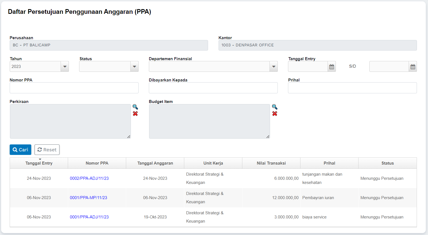The height and width of the screenshot is (235, 428).
Task: Open the Budget Item lookup magnifier icon
Action: 274,107
